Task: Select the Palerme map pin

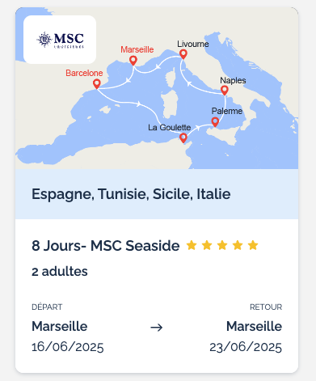Action: click(x=215, y=122)
